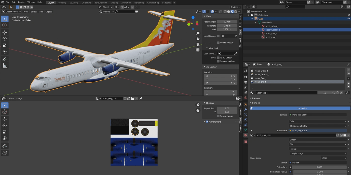
Task: Click the zoom magnifier in image editor
Action: pos(198,105)
